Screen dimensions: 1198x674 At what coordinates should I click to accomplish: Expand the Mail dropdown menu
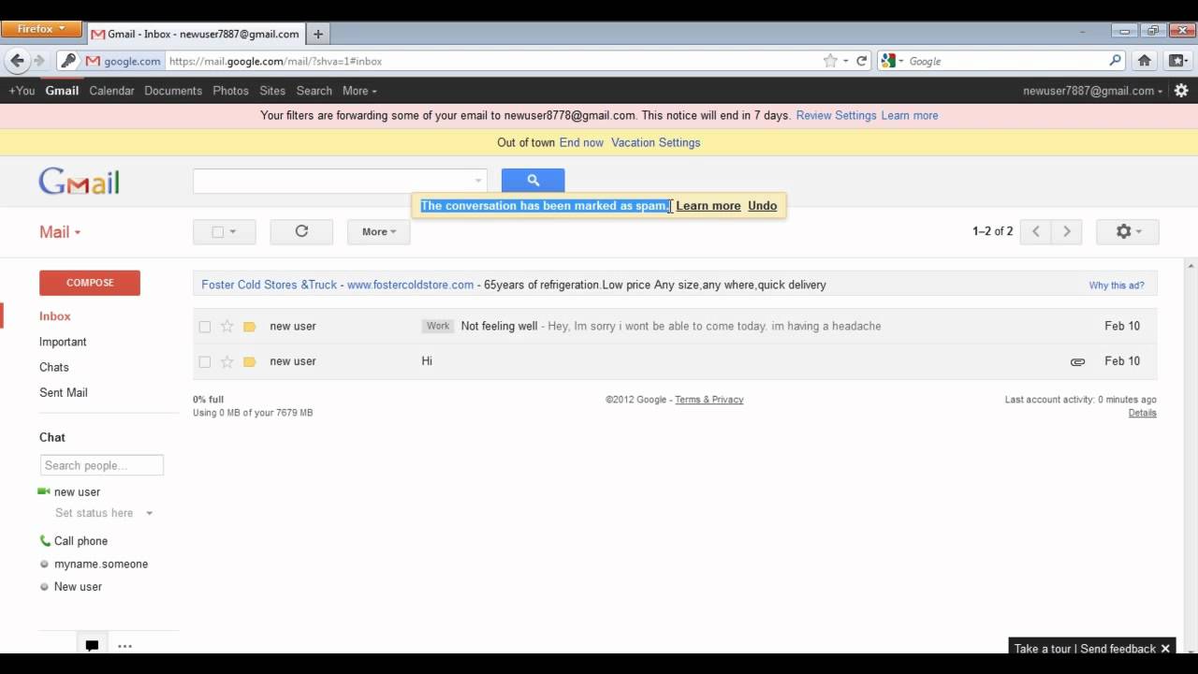tap(60, 232)
